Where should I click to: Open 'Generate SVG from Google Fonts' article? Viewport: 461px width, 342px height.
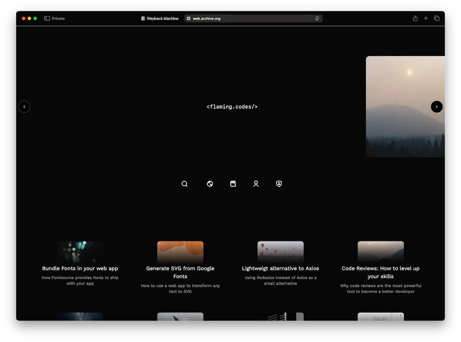tap(180, 272)
